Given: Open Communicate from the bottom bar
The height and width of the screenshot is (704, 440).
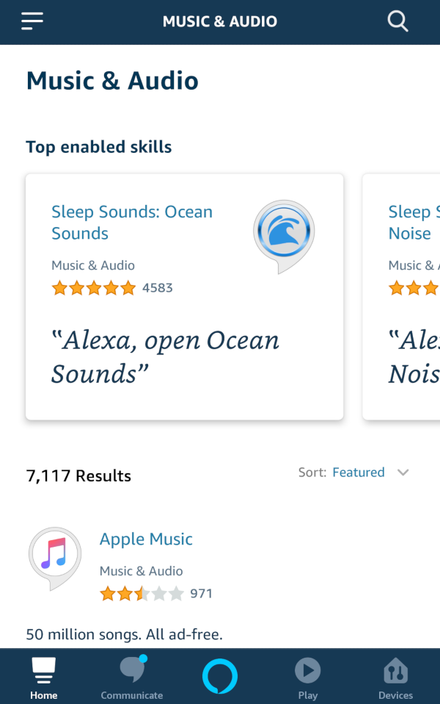Looking at the screenshot, I should [x=131, y=676].
